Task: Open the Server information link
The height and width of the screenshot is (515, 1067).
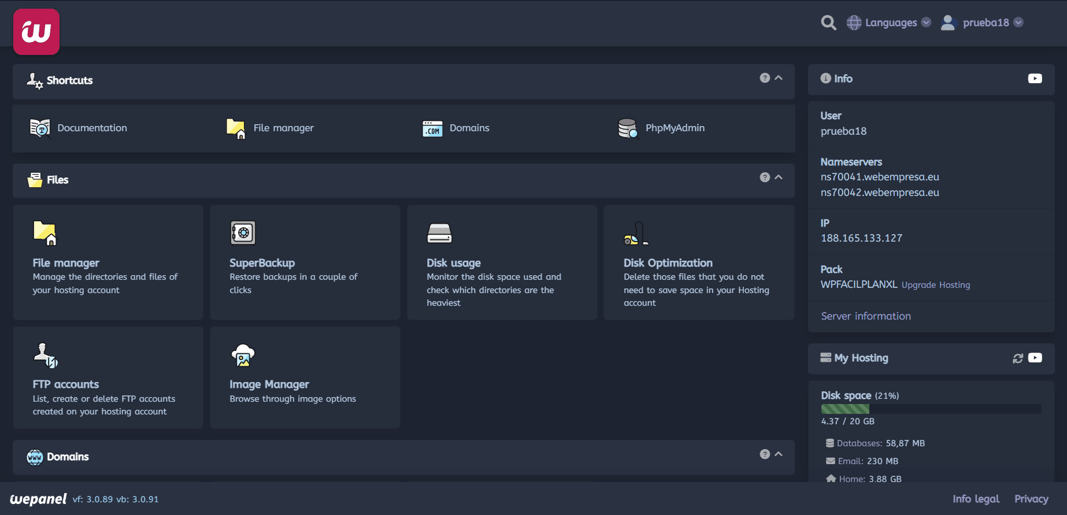Action: point(866,316)
